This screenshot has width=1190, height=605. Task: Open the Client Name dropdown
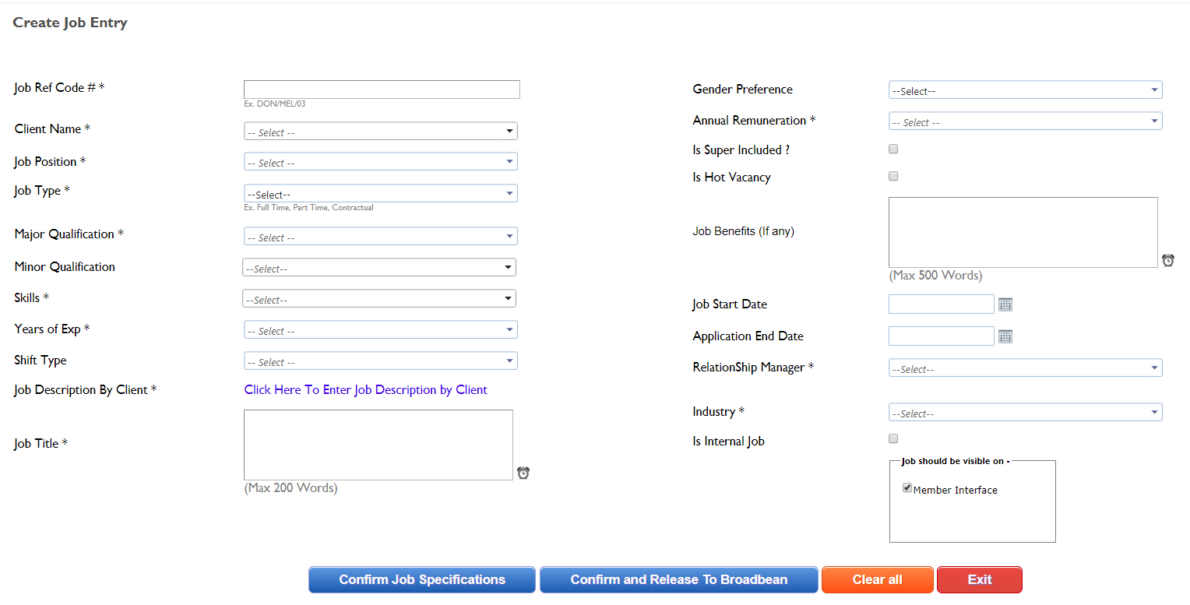[x=381, y=132]
